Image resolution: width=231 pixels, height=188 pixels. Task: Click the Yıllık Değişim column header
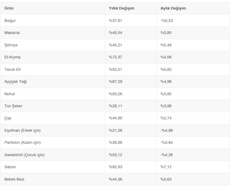coord(121,8)
